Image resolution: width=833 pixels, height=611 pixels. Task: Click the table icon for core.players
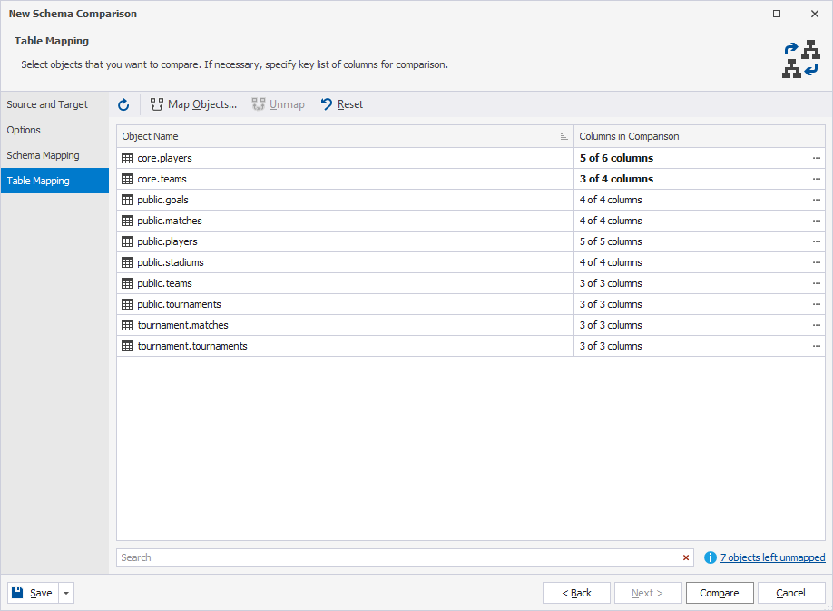click(128, 158)
